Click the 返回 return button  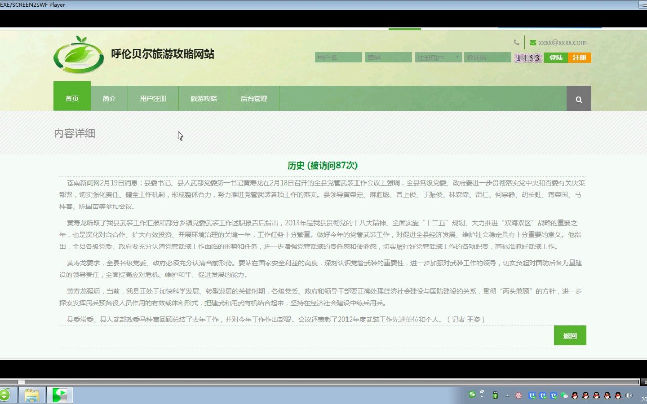tap(570, 335)
